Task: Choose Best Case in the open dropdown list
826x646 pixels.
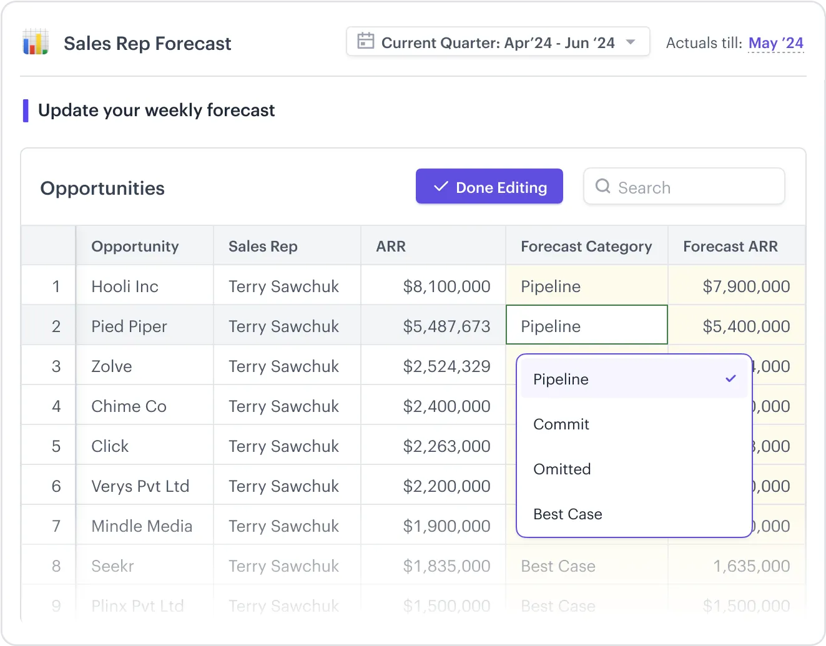Action: [x=634, y=514]
